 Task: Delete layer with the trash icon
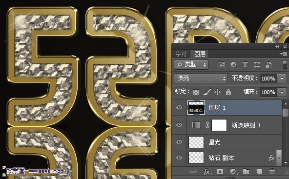point(272,172)
